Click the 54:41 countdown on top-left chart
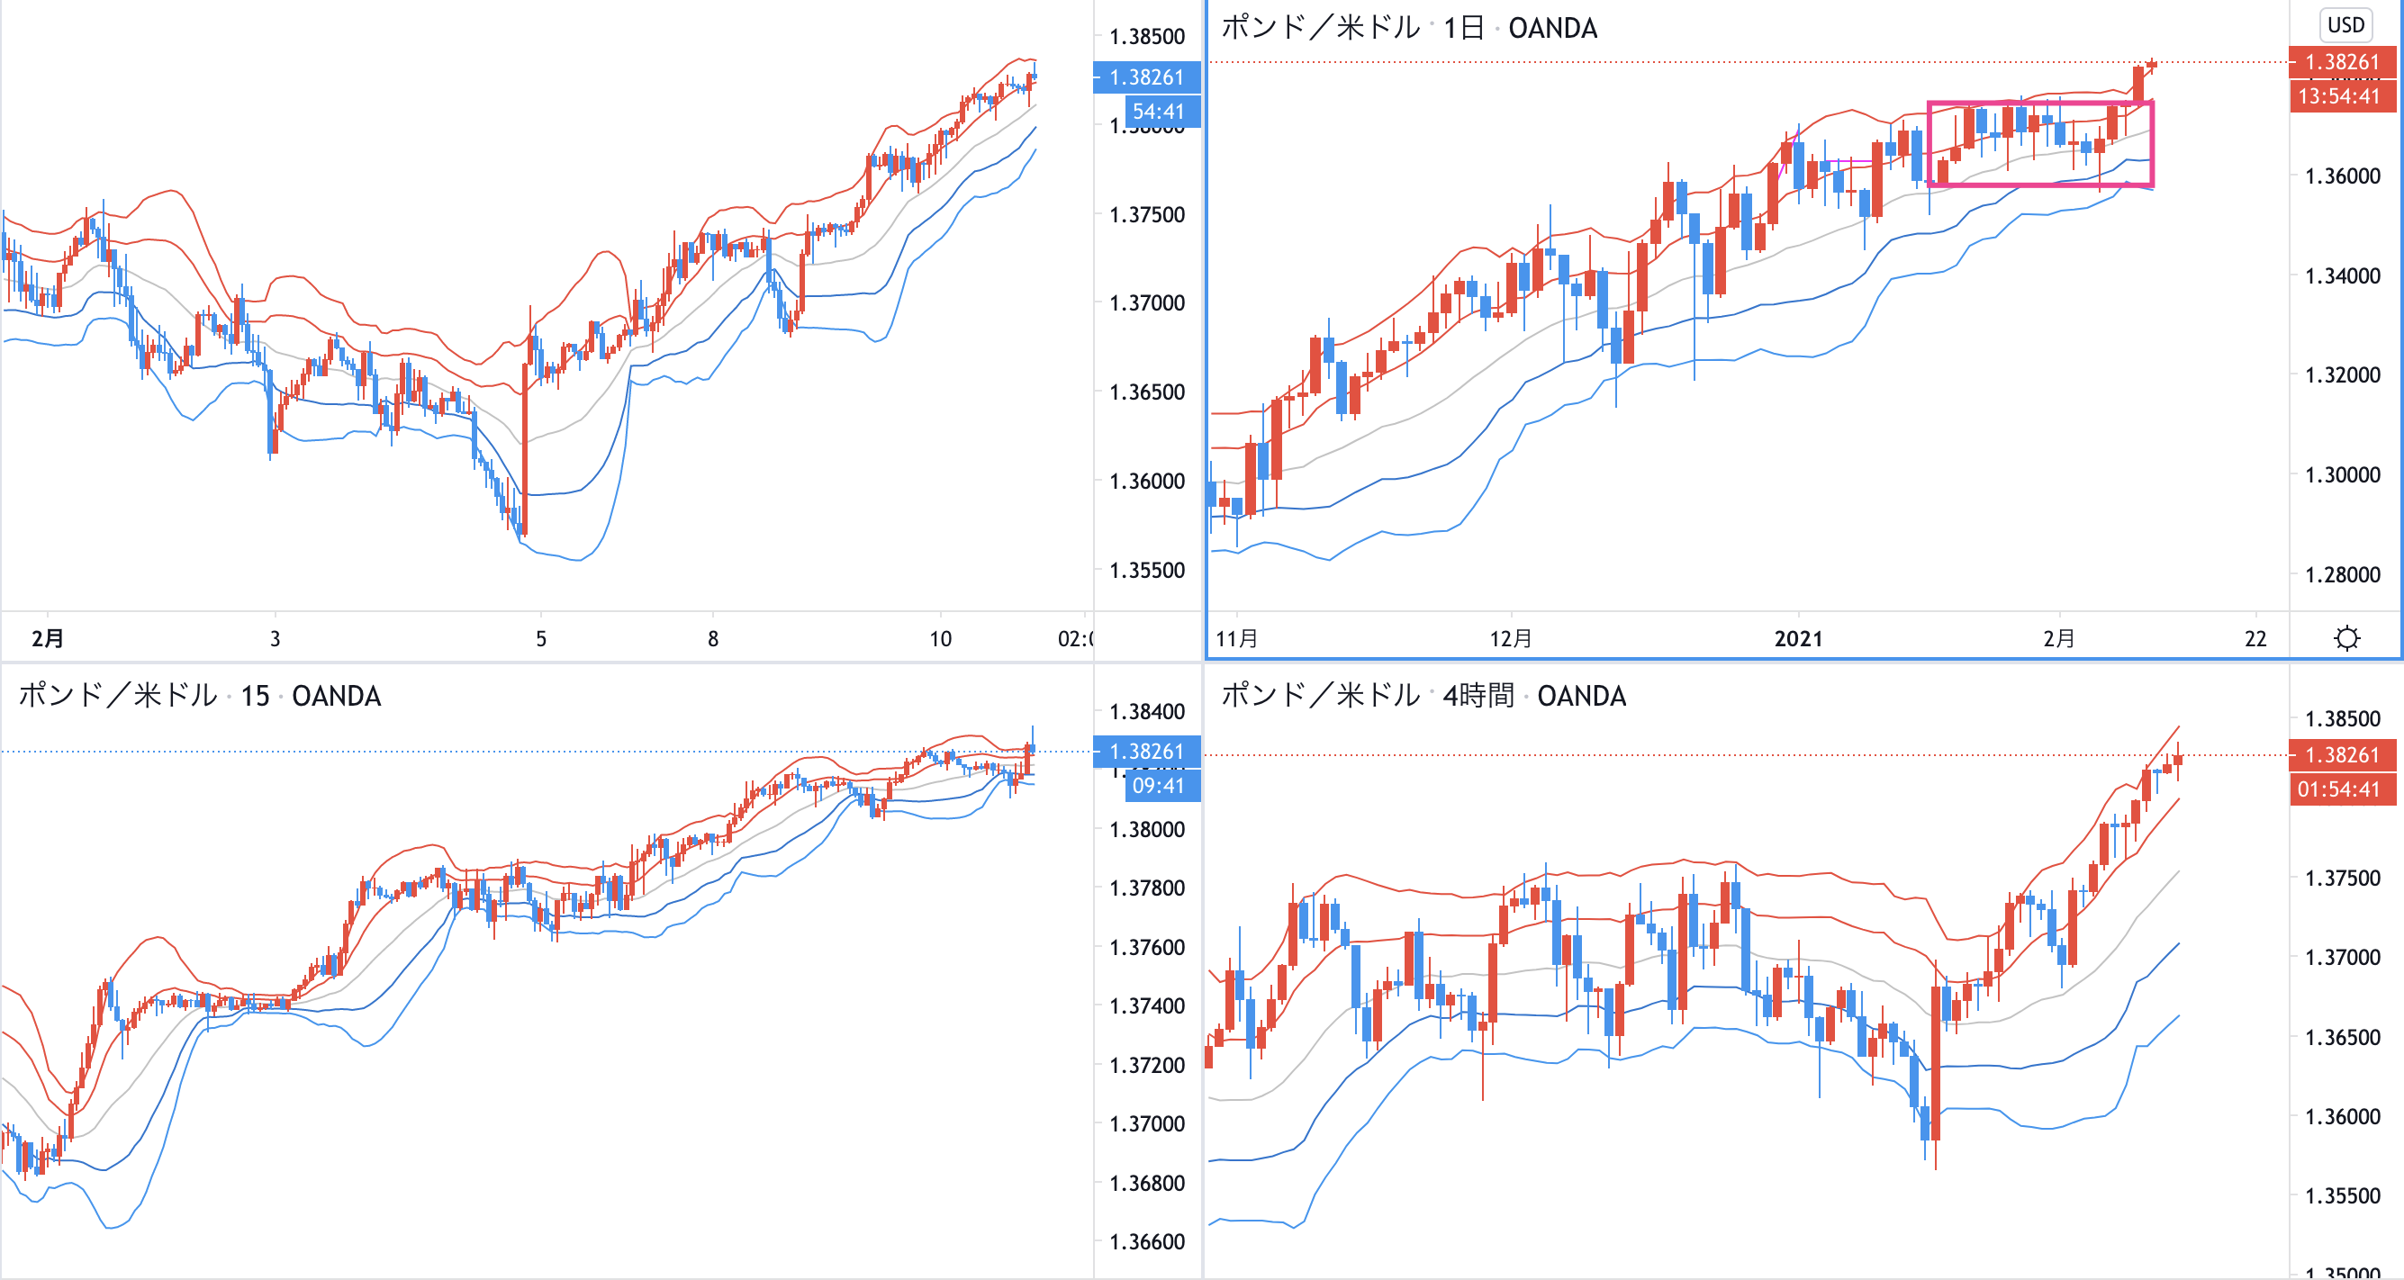The width and height of the screenshot is (2404, 1280). click(x=1157, y=112)
